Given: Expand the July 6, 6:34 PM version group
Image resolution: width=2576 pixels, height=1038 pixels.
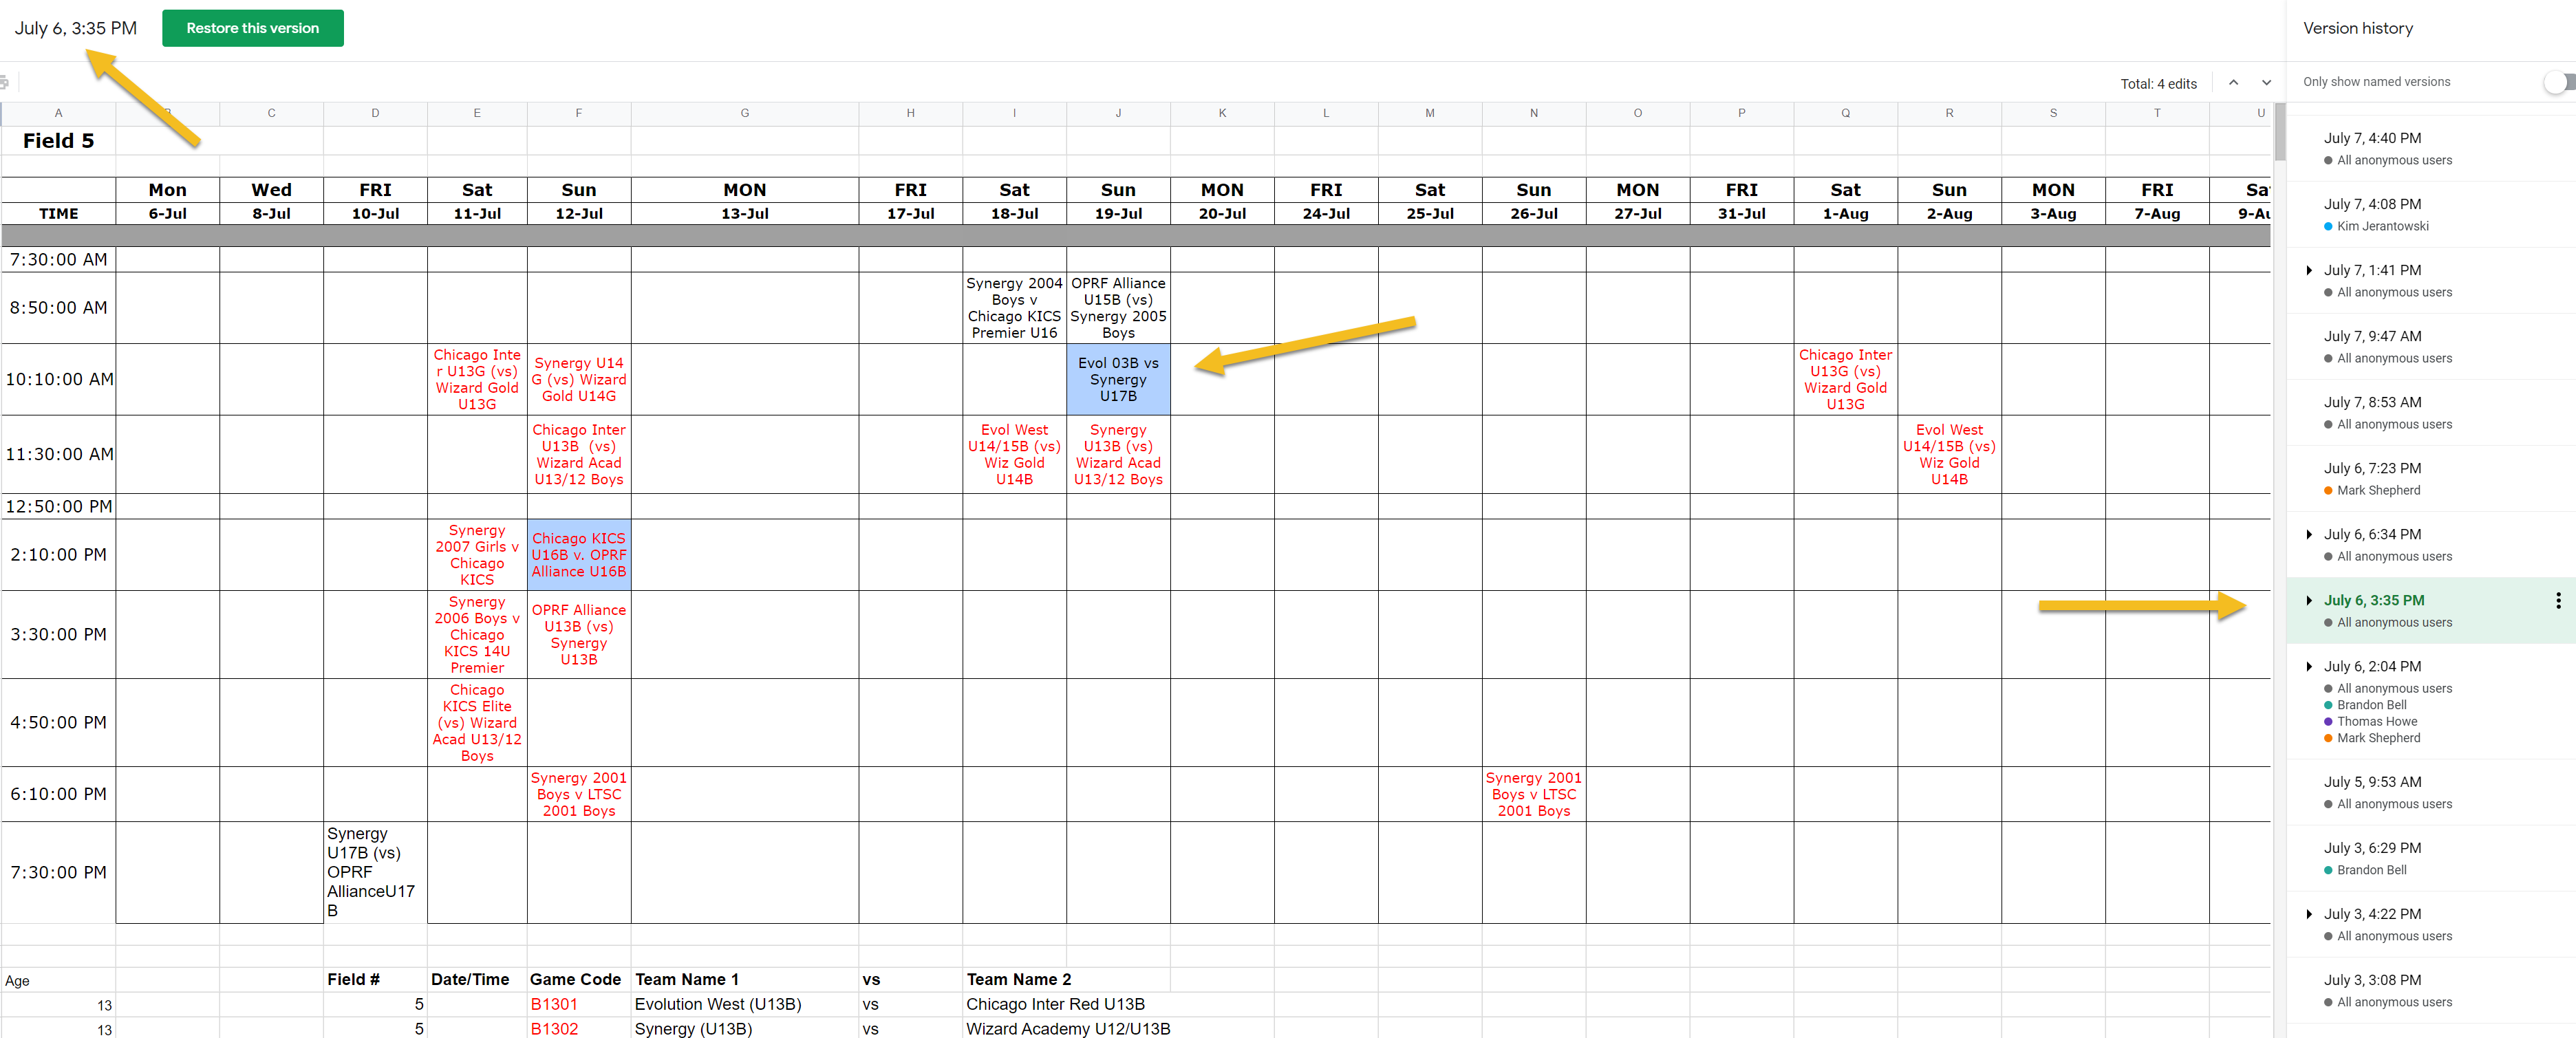Looking at the screenshot, I should (x=2308, y=534).
